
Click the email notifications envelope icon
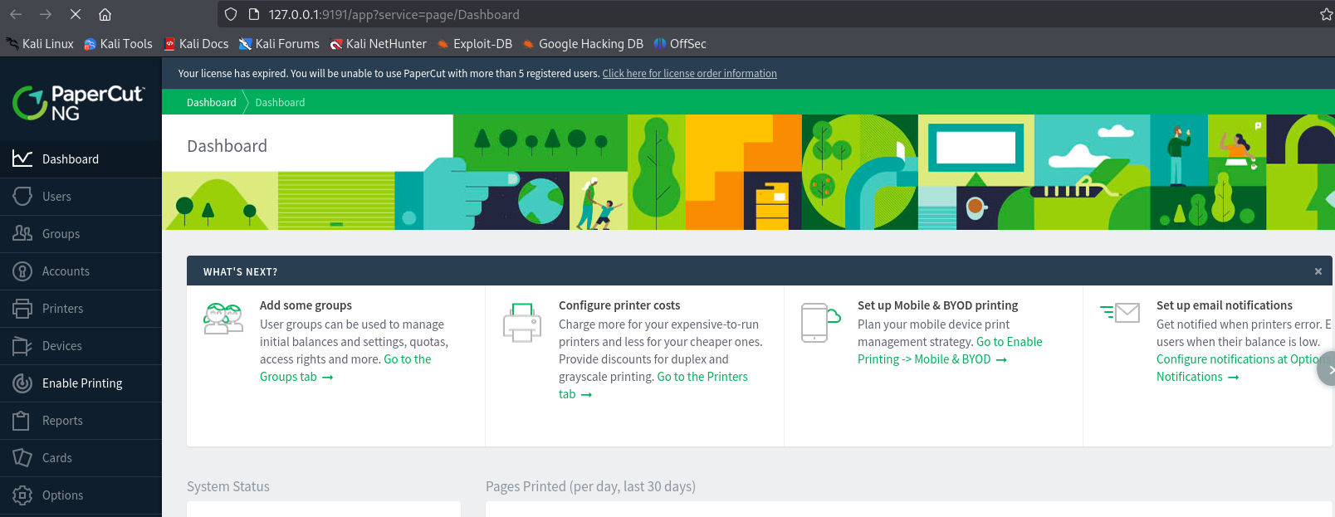point(1120,313)
